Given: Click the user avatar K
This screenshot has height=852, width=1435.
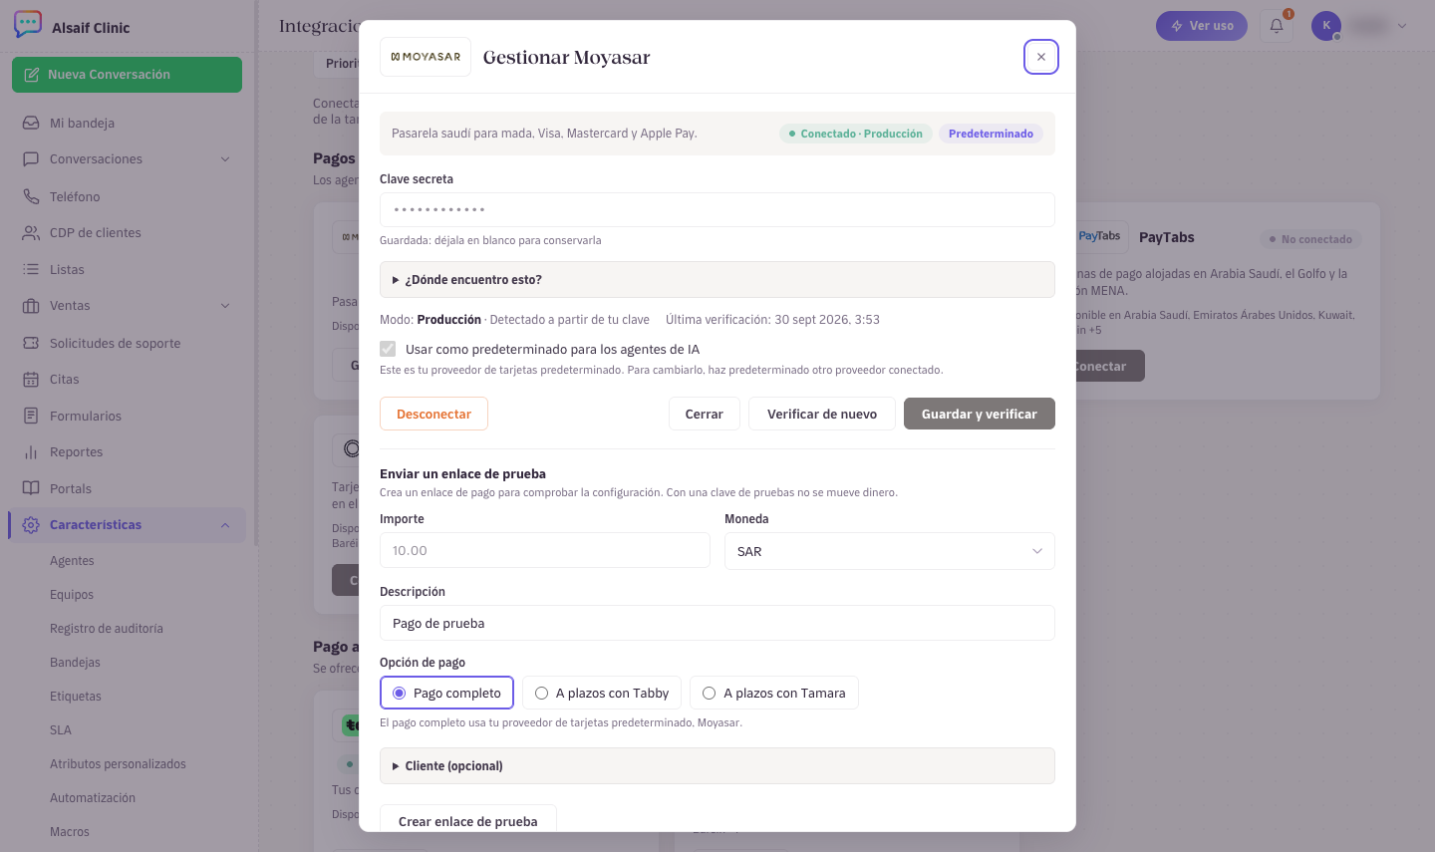Looking at the screenshot, I should pos(1326,26).
